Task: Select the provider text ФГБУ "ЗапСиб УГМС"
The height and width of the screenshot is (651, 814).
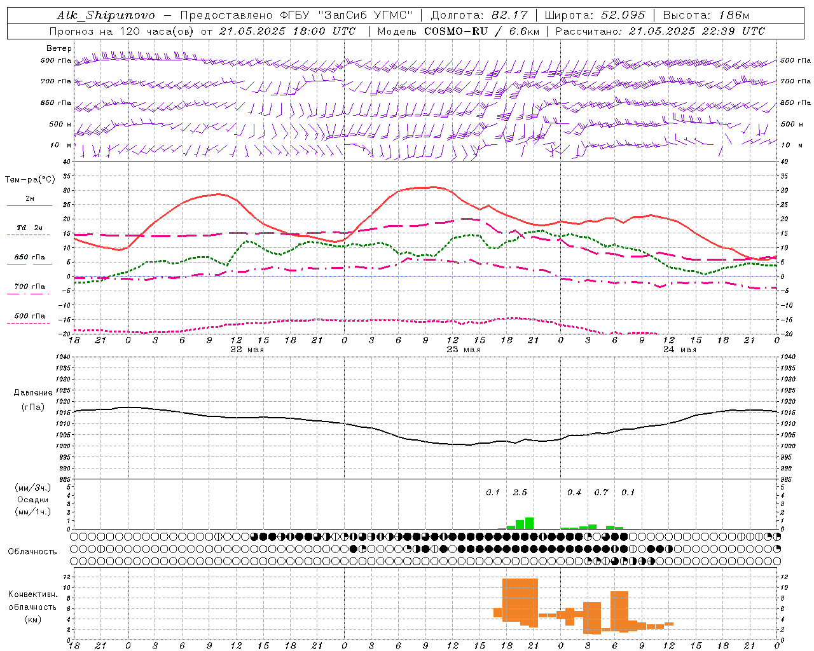Action: coord(346,15)
